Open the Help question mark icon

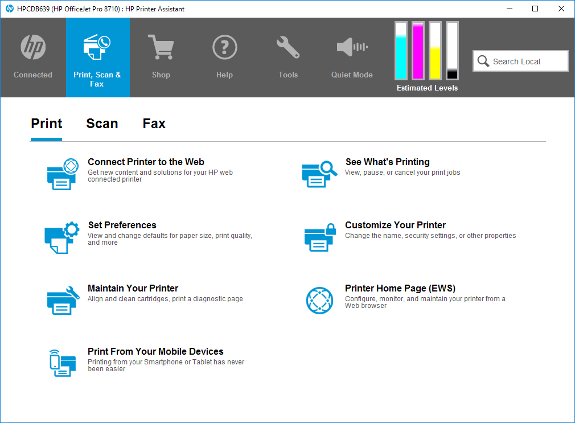(224, 47)
